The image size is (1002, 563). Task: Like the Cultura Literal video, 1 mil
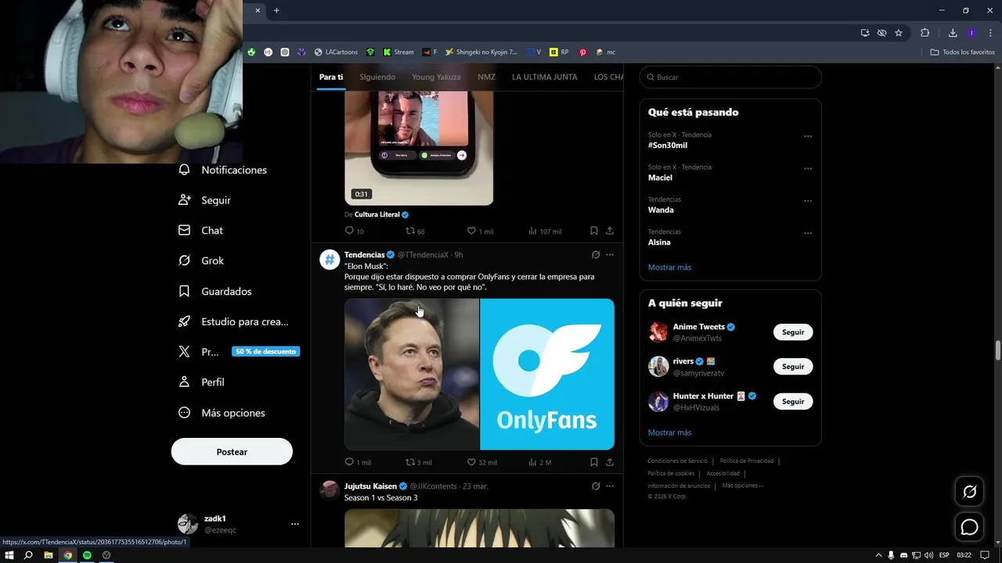pyautogui.click(x=471, y=231)
